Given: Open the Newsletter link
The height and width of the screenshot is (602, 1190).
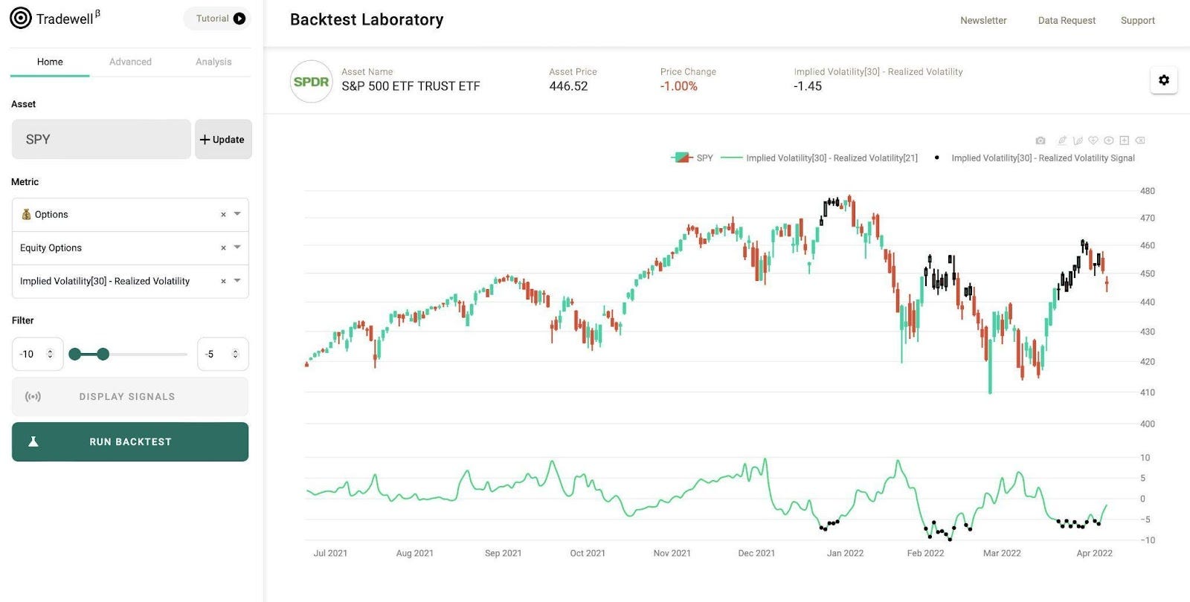Looking at the screenshot, I should click(x=983, y=21).
